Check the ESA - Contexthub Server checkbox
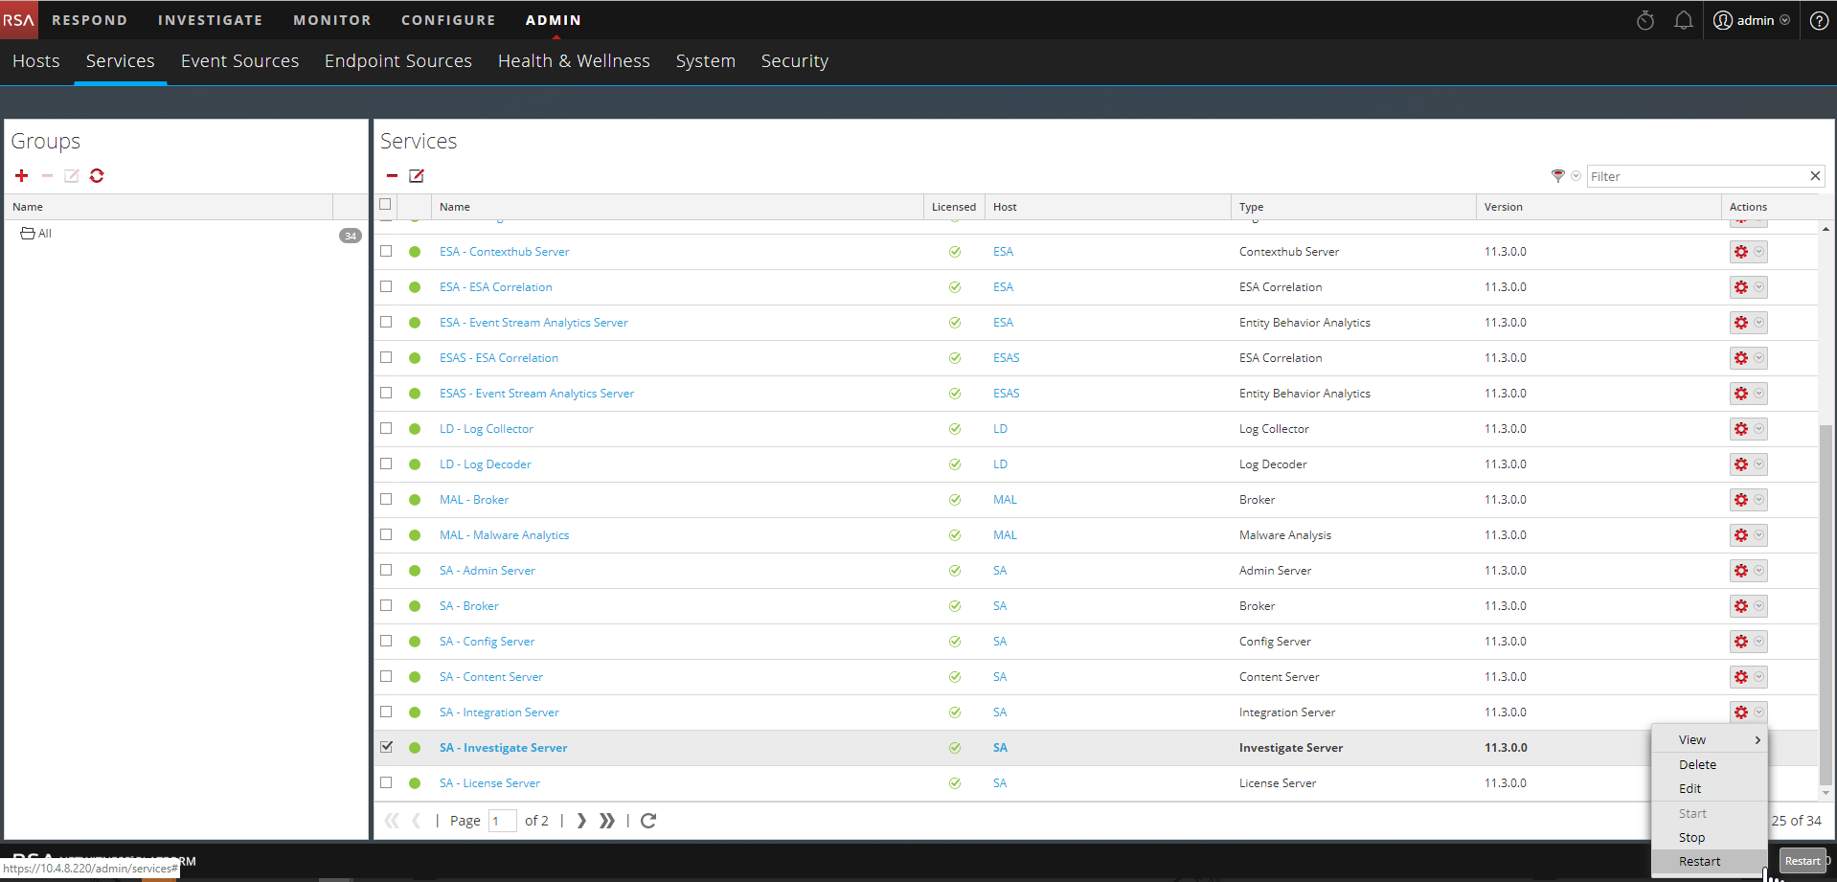Viewport: 1837px width, 882px height. [x=386, y=251]
